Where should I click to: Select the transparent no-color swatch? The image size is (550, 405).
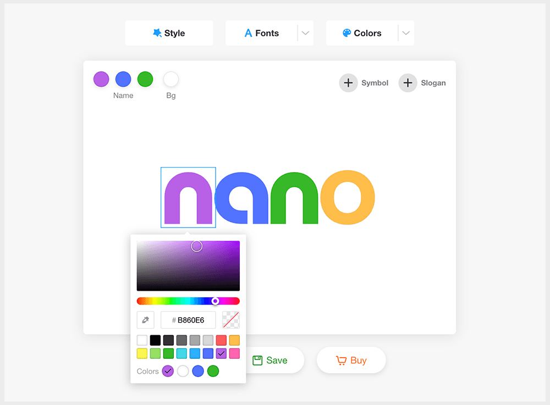231,320
